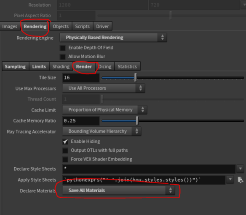
Task: Click the Tile Size value field
Action: pyautogui.click(x=81, y=78)
